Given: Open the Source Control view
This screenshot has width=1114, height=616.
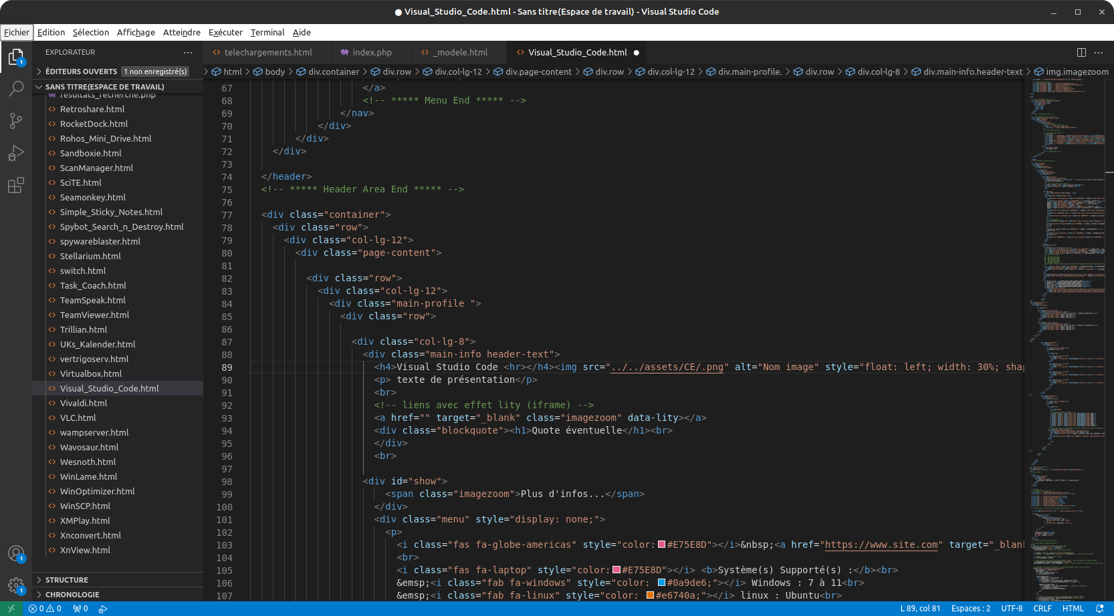Looking at the screenshot, I should point(15,121).
